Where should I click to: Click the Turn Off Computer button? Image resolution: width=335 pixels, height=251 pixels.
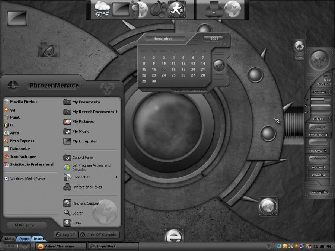pos(99,235)
